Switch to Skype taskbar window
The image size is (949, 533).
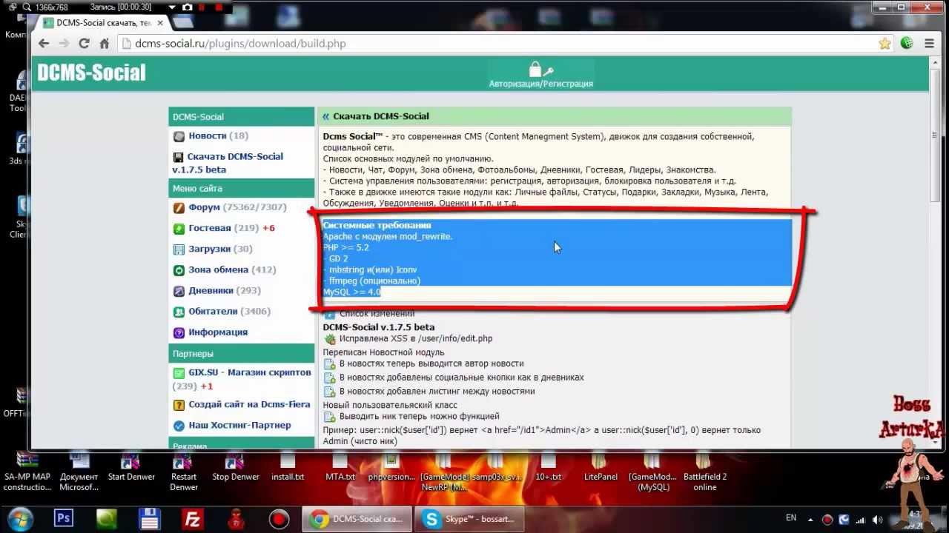point(469,519)
